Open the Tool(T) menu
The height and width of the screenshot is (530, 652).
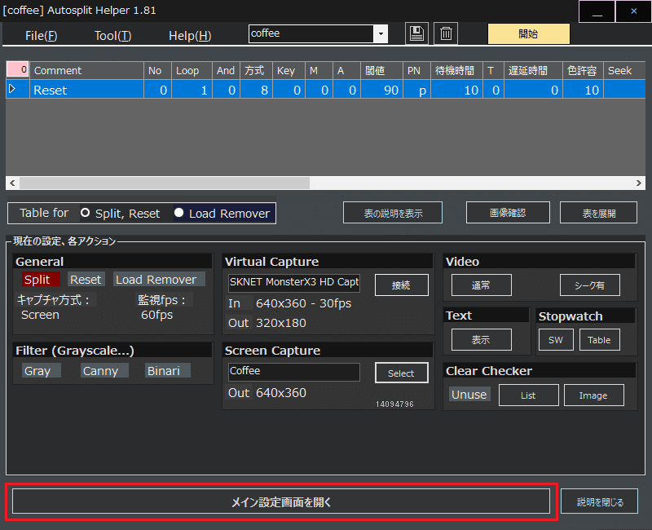(112, 36)
